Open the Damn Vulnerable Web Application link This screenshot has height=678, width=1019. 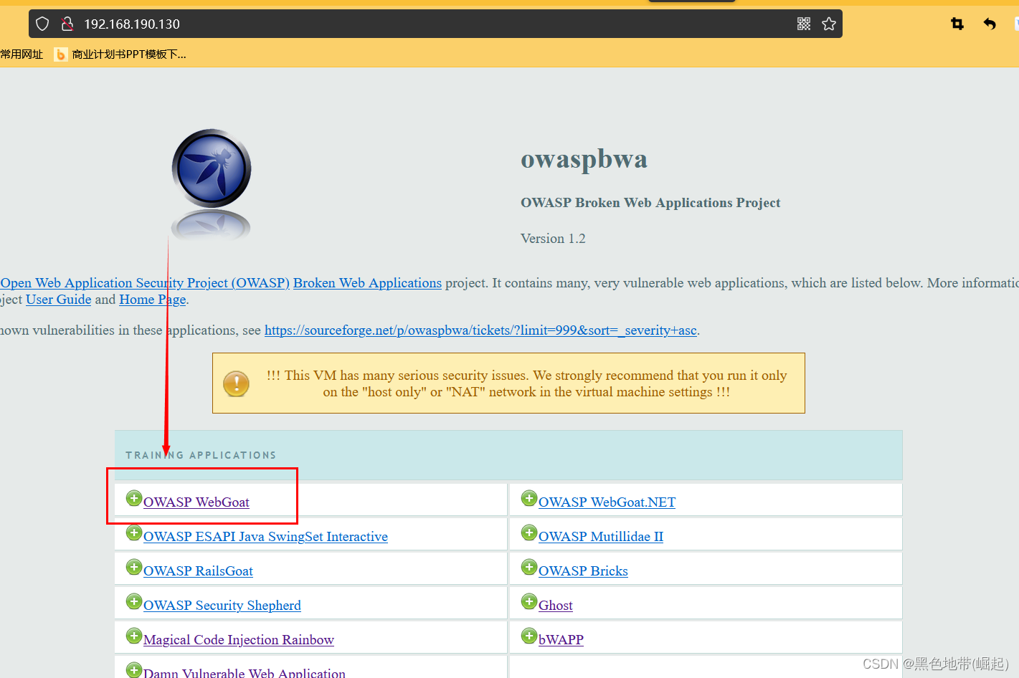click(245, 672)
